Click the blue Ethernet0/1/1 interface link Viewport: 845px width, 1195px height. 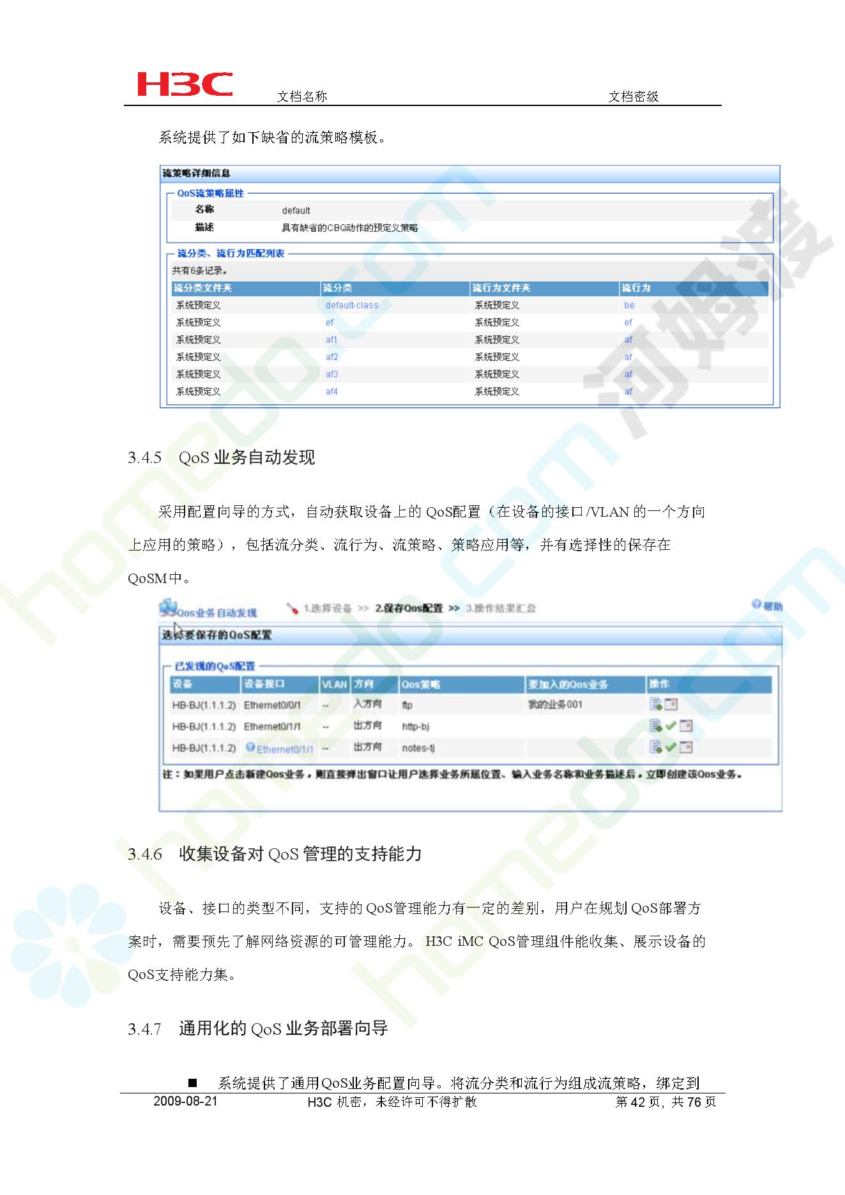click(x=285, y=749)
